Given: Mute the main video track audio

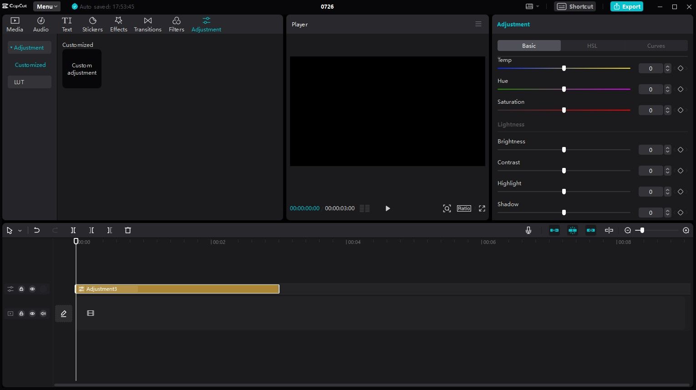Looking at the screenshot, I should click(x=43, y=314).
